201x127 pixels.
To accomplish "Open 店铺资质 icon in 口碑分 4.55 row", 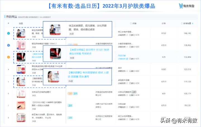I will click(127, 59).
